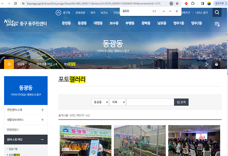Open the 복지 top link
Screen dimensions: 228x156
pyautogui.click(x=93, y=13)
